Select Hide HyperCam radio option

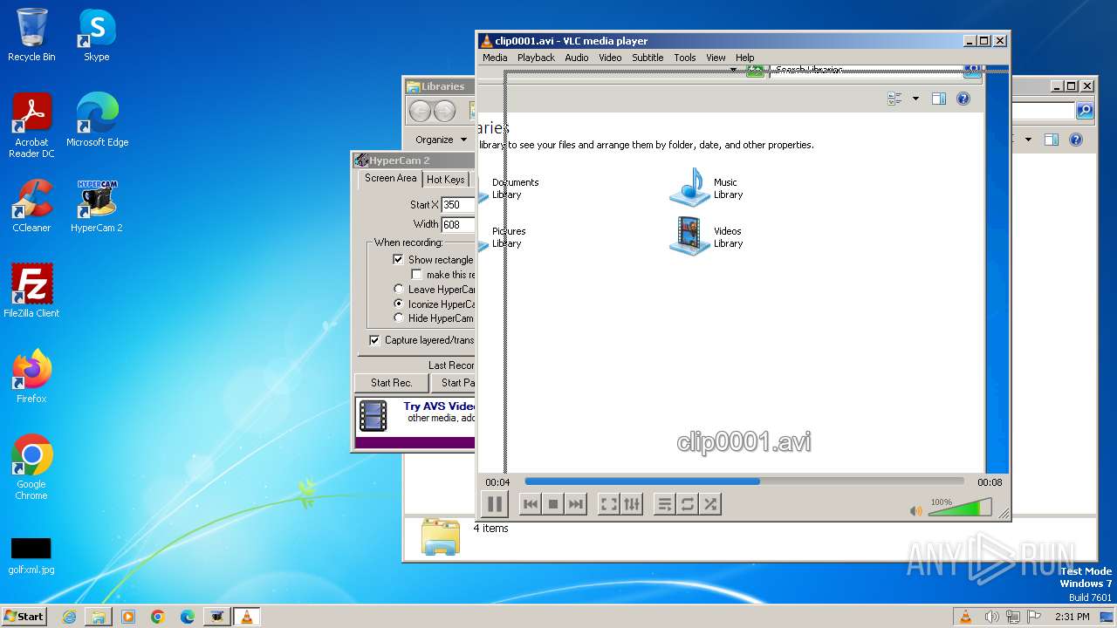399,318
